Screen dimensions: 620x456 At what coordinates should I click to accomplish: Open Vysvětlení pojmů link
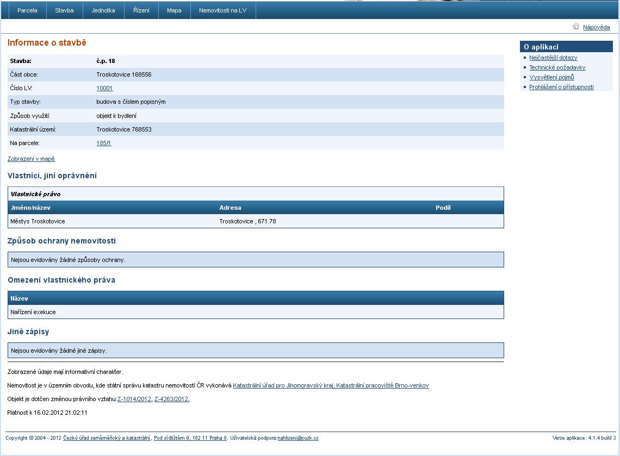(551, 77)
